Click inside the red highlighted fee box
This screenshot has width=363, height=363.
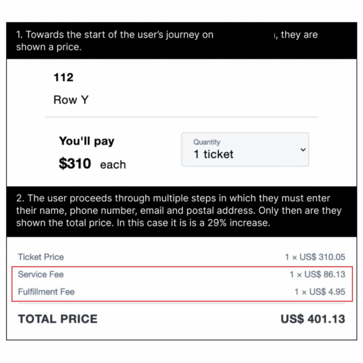click(x=181, y=283)
